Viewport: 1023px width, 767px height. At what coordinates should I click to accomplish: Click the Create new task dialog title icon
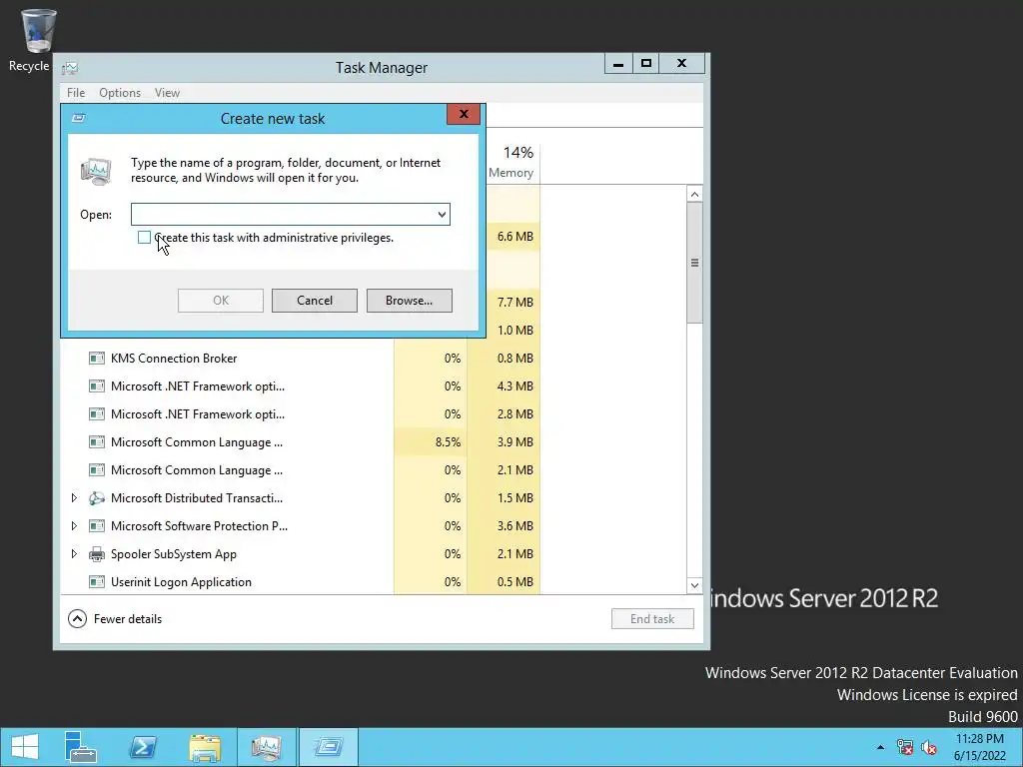79,118
